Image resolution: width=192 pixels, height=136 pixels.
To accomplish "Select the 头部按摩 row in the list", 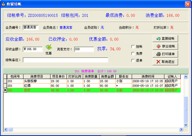I will [x=92, y=81].
